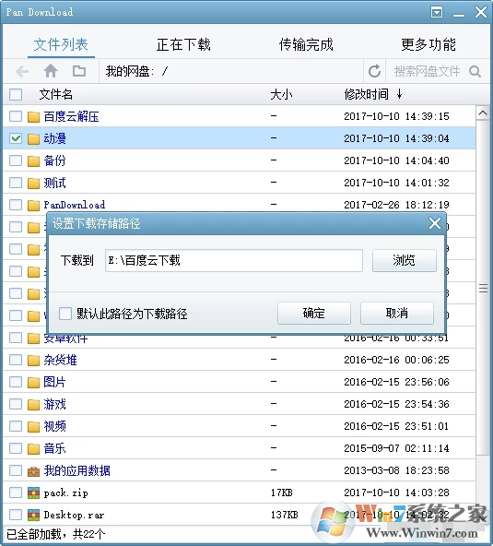The height and width of the screenshot is (546, 493).
Task: Click the 动漫 folder icon
Action: [x=33, y=139]
